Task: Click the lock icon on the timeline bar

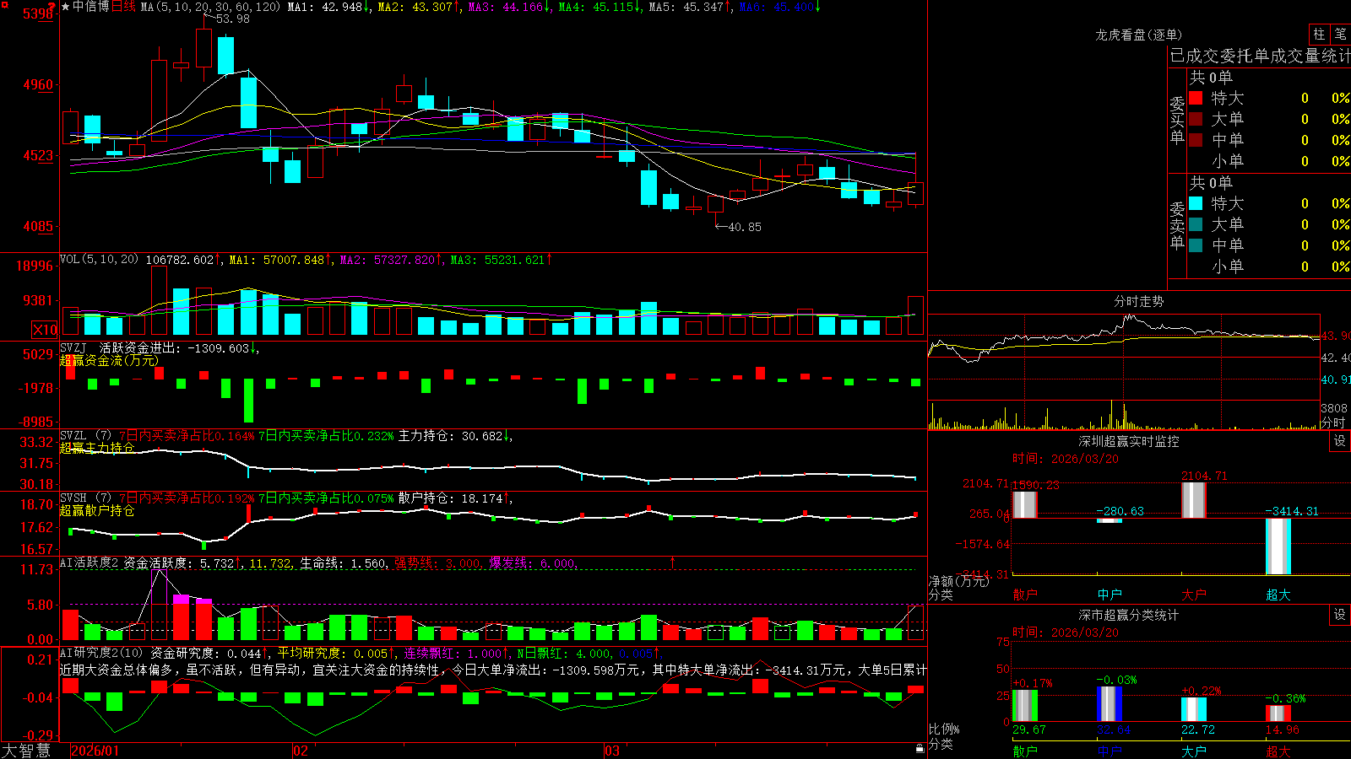Action: pyautogui.click(x=920, y=748)
